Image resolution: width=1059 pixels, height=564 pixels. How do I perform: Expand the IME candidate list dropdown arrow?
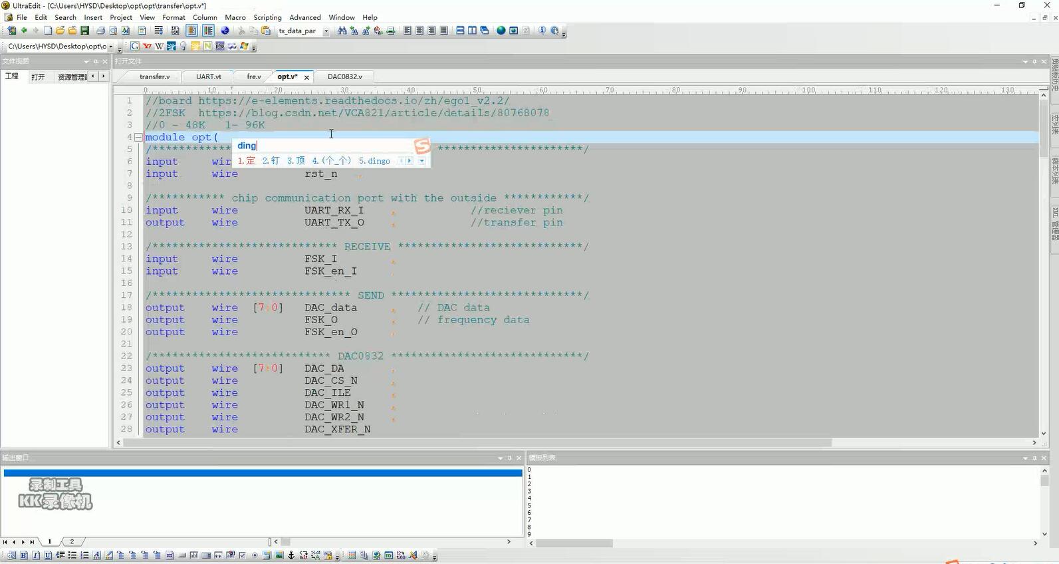(x=421, y=161)
